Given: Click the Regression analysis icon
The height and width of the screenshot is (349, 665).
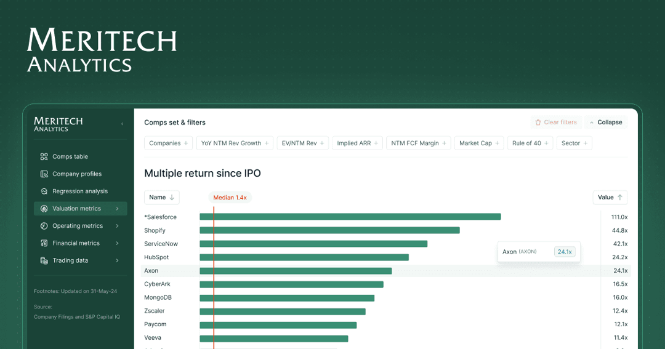Looking at the screenshot, I should coord(44,191).
